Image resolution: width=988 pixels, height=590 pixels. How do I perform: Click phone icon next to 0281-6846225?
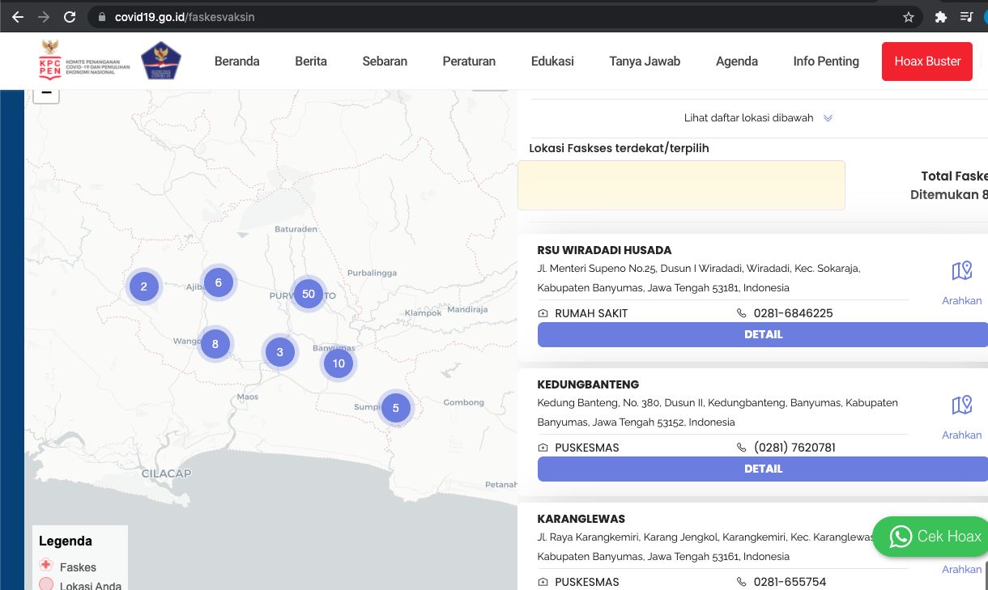tap(742, 313)
